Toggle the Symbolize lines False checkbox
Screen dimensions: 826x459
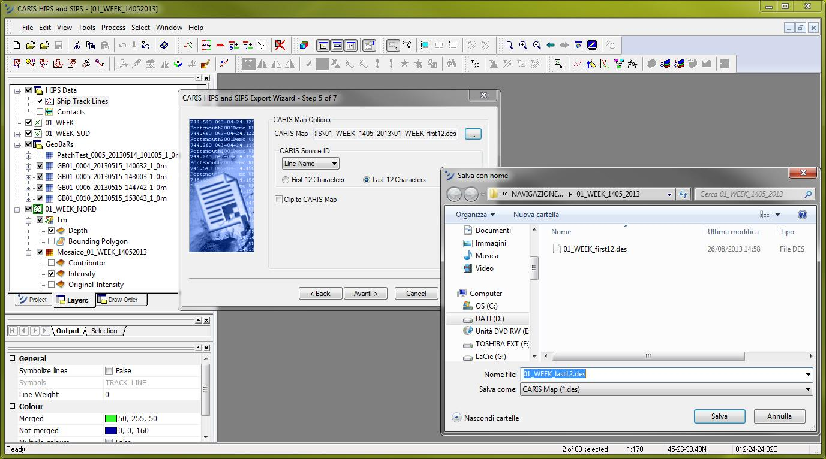(x=109, y=371)
